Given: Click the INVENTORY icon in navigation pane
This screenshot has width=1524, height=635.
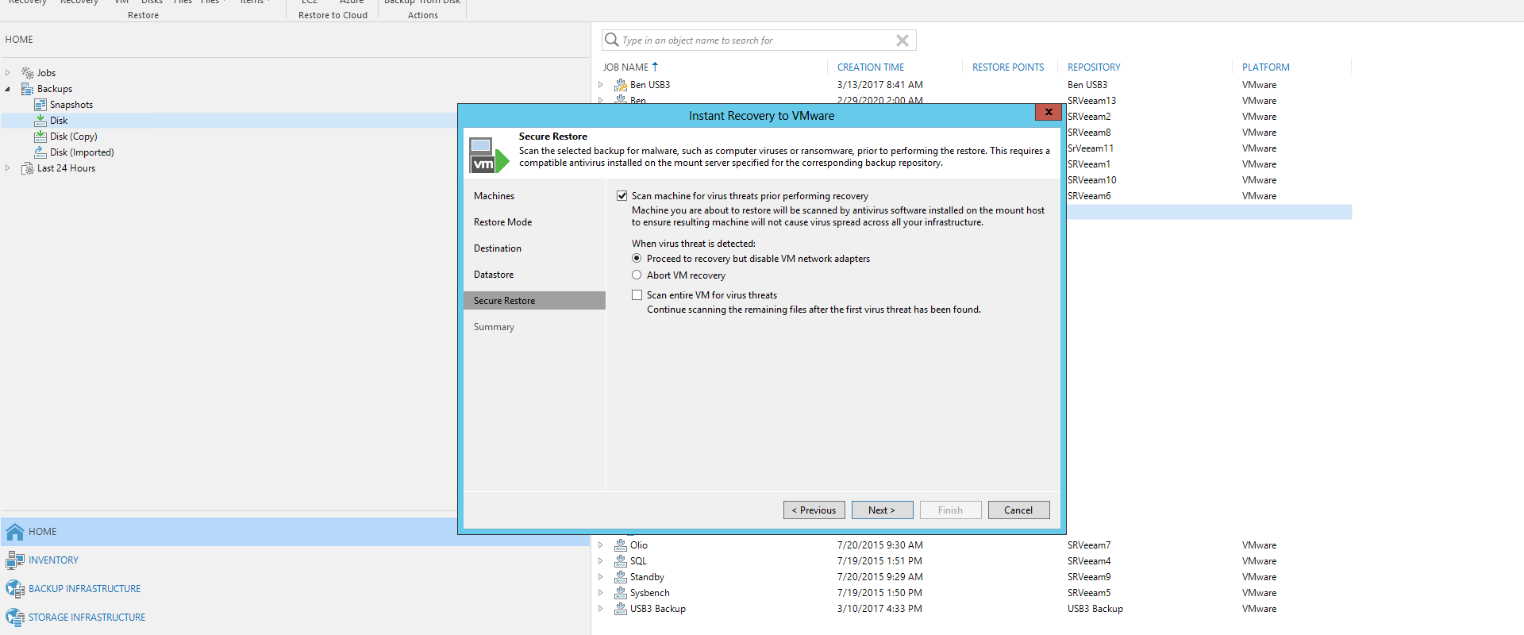Looking at the screenshot, I should point(15,560).
